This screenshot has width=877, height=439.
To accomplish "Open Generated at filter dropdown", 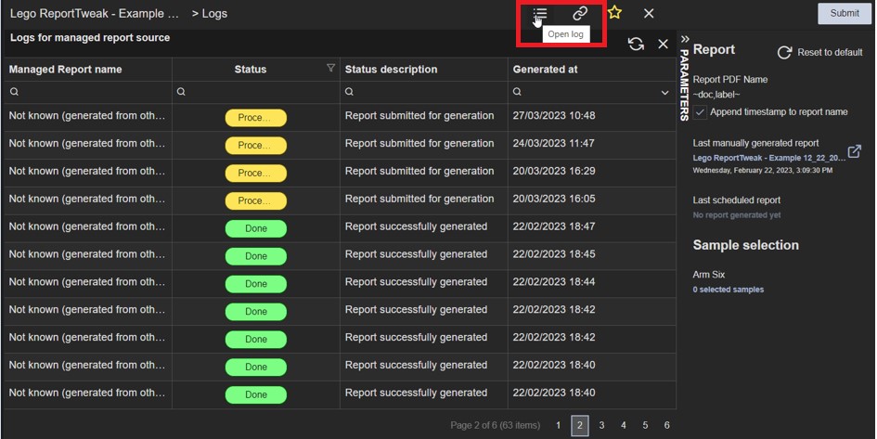I will pyautogui.click(x=664, y=93).
